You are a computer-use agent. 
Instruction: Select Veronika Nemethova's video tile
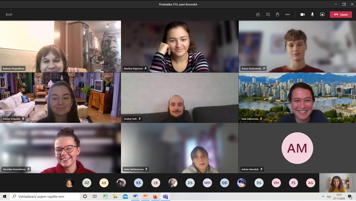point(60,148)
